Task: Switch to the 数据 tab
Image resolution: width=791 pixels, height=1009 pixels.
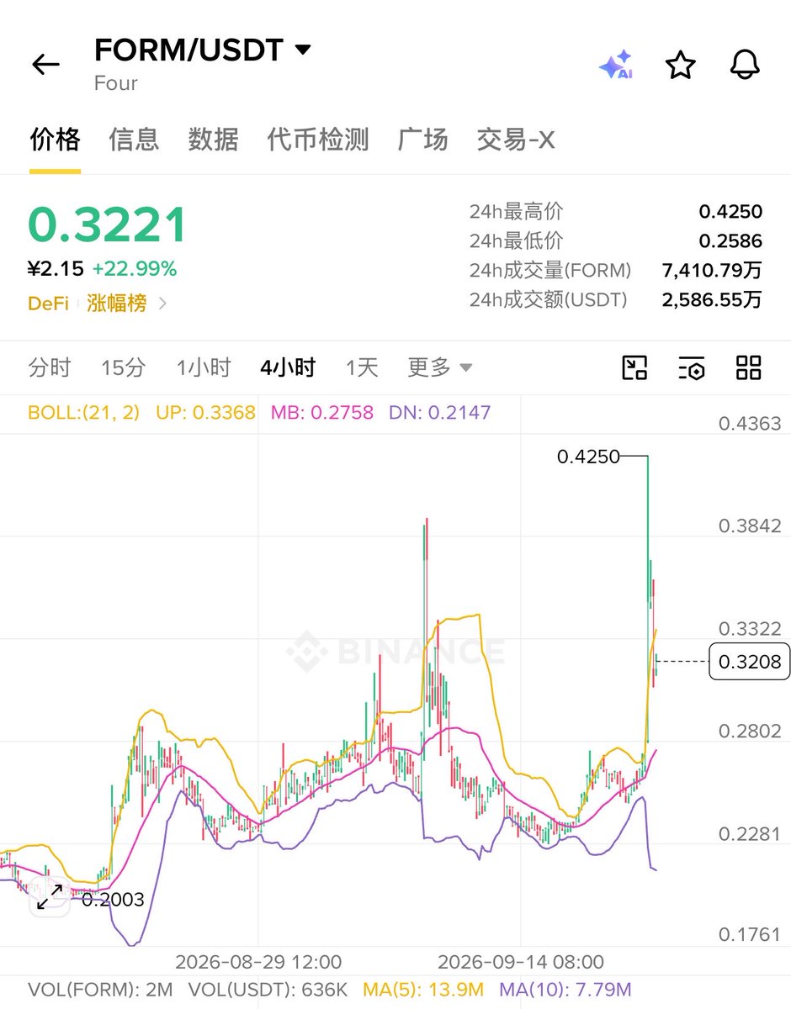Action: [213, 140]
